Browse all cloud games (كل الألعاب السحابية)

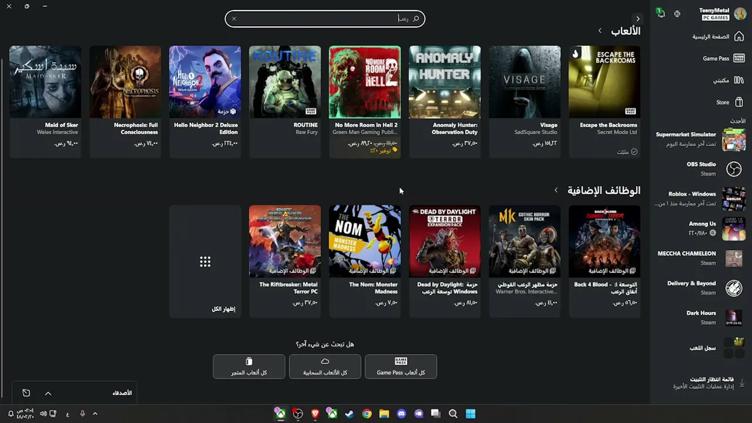pos(325,367)
